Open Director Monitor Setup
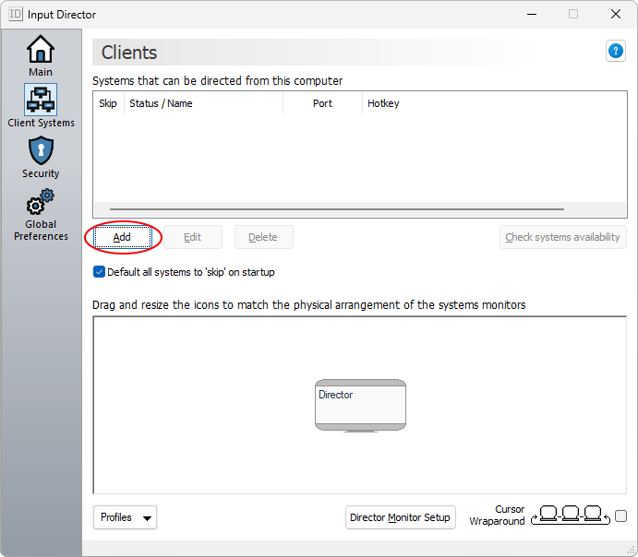This screenshot has height=557, width=638. 400,517
